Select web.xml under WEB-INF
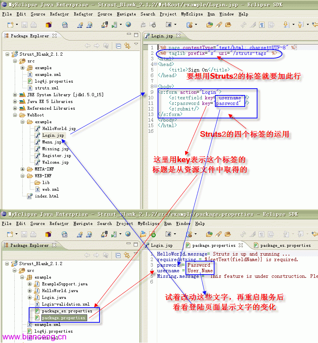The image size is (318, 343). tap(51, 190)
